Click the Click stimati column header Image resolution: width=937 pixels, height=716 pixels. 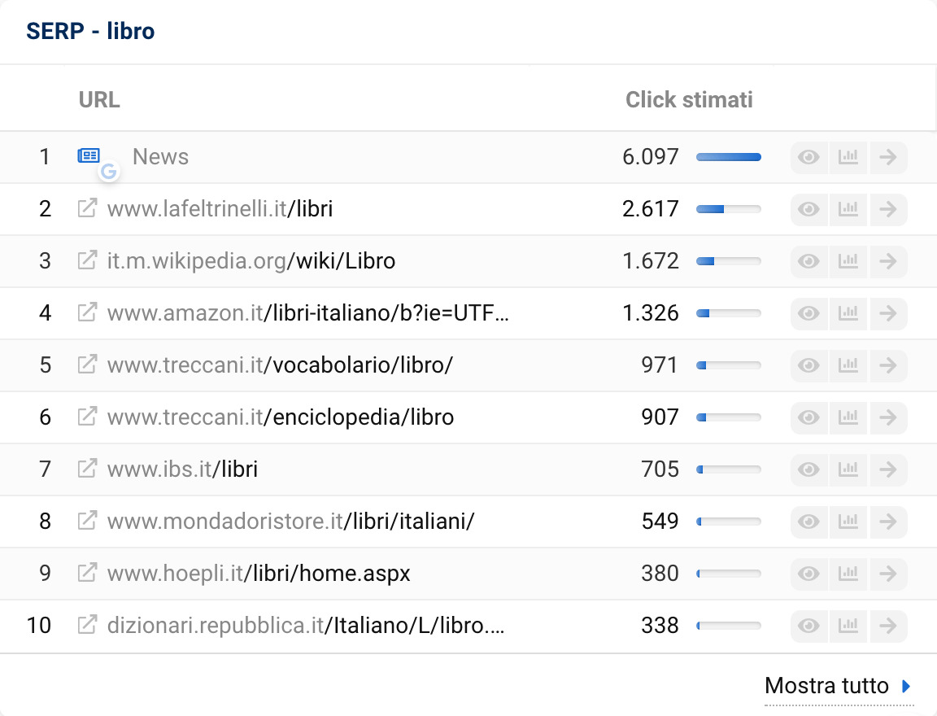pyautogui.click(x=688, y=99)
